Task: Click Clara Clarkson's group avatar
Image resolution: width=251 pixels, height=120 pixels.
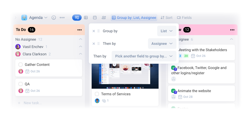Action: [x=18, y=54]
